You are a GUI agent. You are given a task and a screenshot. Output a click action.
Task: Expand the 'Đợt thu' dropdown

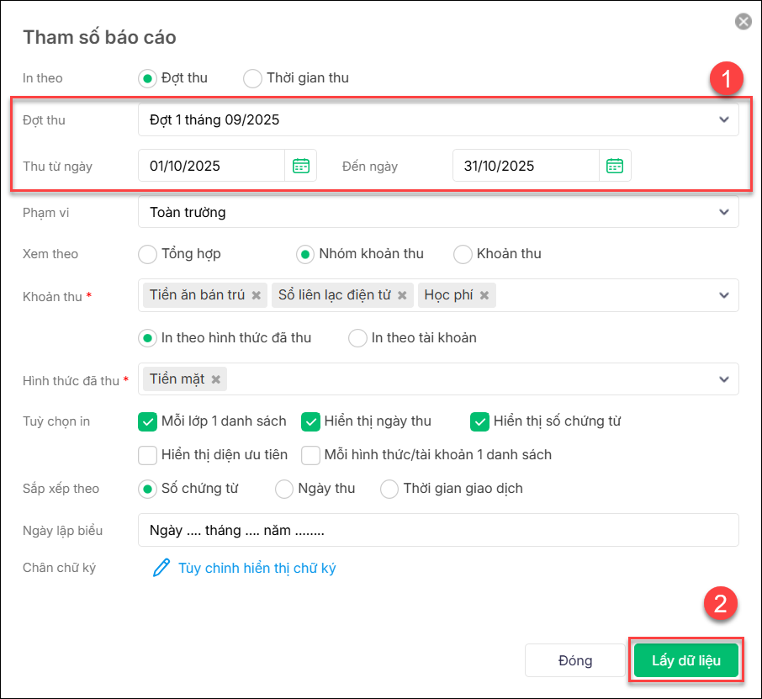click(724, 120)
